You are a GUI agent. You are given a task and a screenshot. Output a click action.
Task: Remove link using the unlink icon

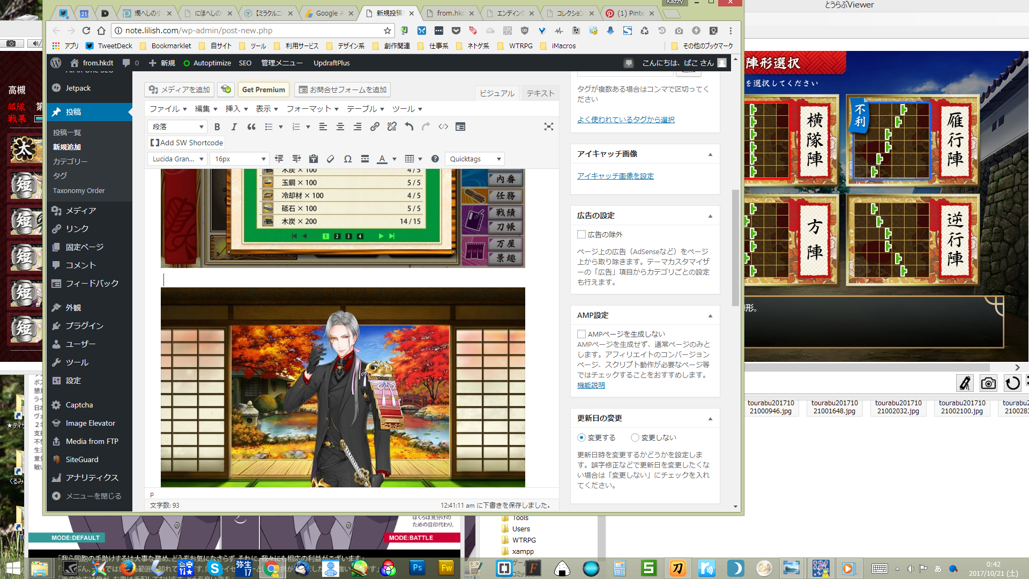[x=392, y=127]
